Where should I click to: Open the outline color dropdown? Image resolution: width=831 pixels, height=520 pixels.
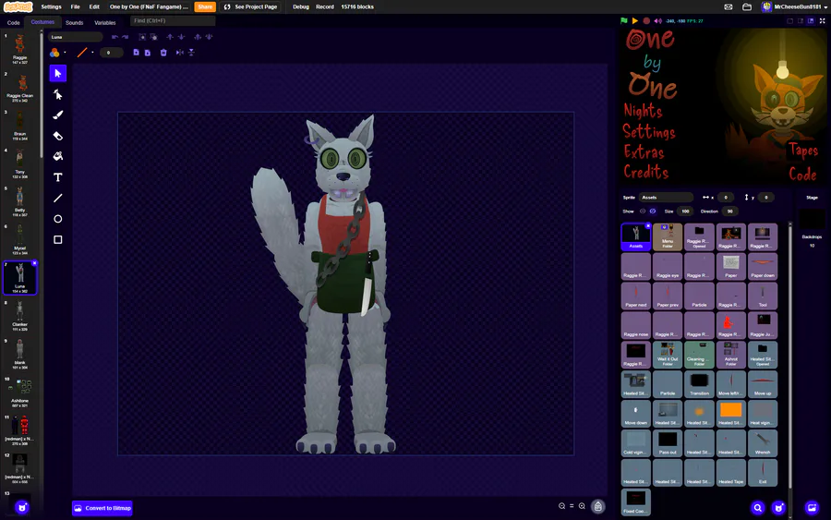(92, 53)
